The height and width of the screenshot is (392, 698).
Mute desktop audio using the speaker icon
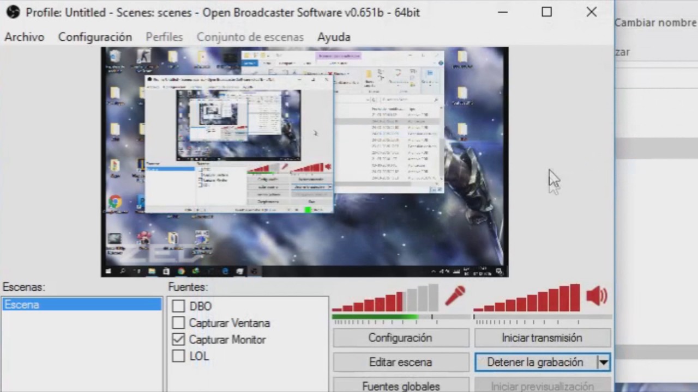597,296
